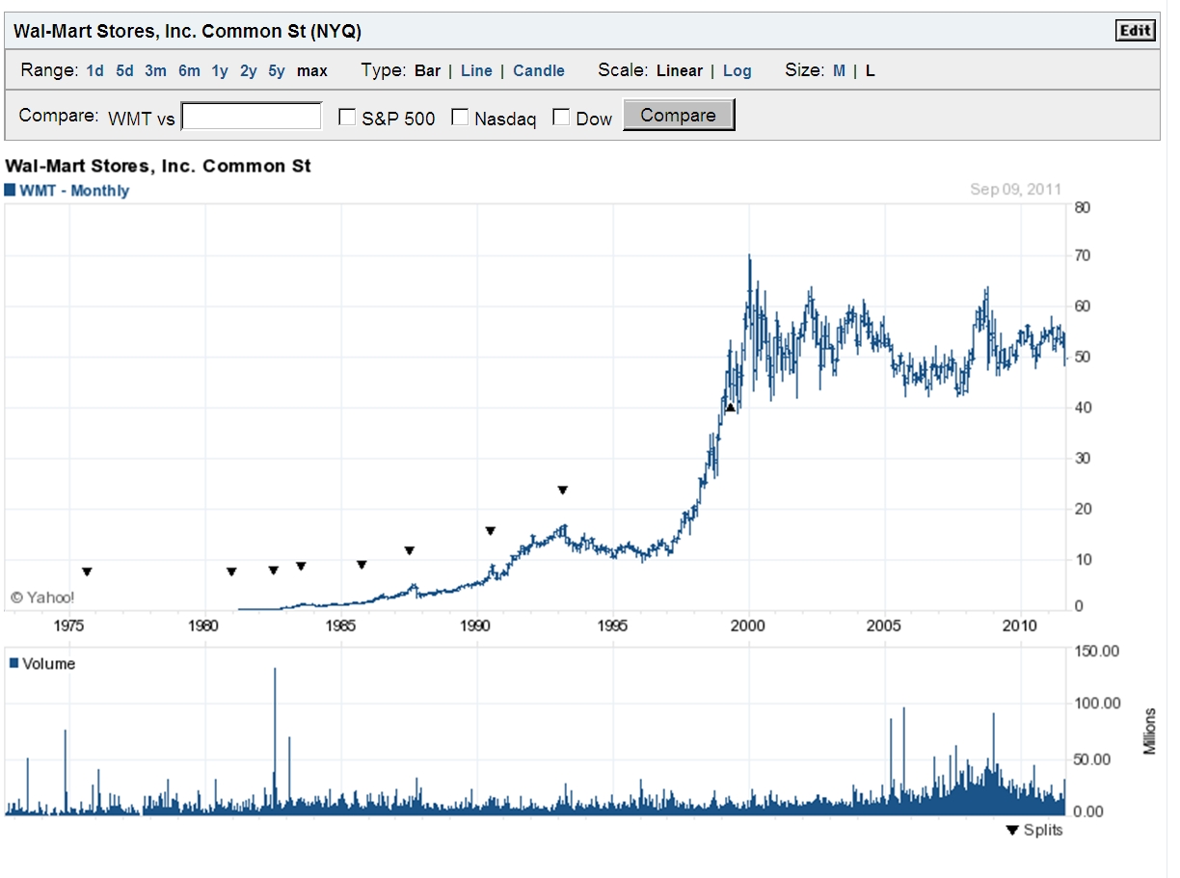1180x878 pixels.
Task: Switch scale to Log
Action: coord(737,70)
